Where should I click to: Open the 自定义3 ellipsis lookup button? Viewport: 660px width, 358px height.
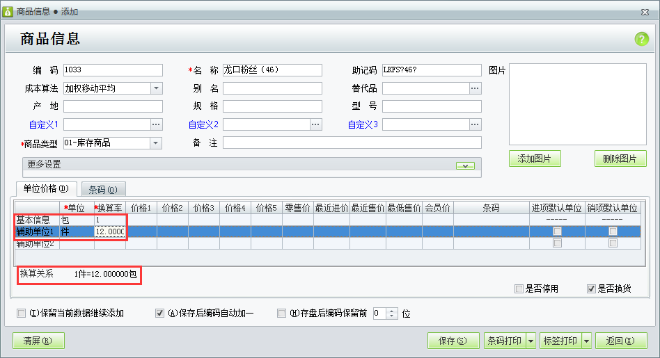[x=475, y=124]
